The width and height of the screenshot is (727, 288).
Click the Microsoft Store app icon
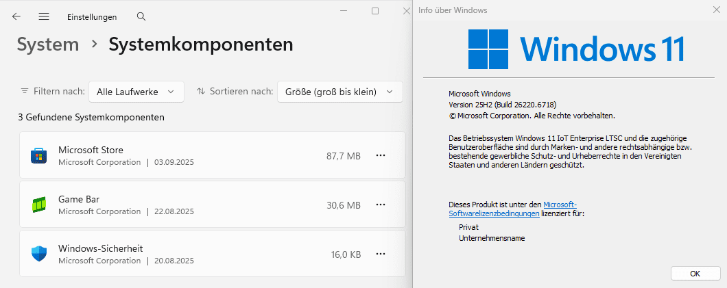[x=38, y=156]
